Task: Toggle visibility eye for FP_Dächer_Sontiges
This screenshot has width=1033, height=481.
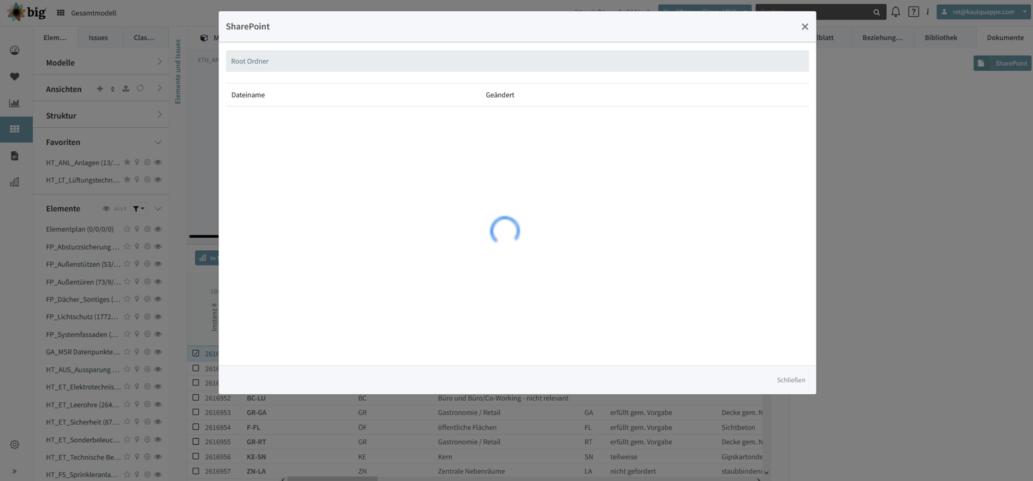Action: click(158, 299)
